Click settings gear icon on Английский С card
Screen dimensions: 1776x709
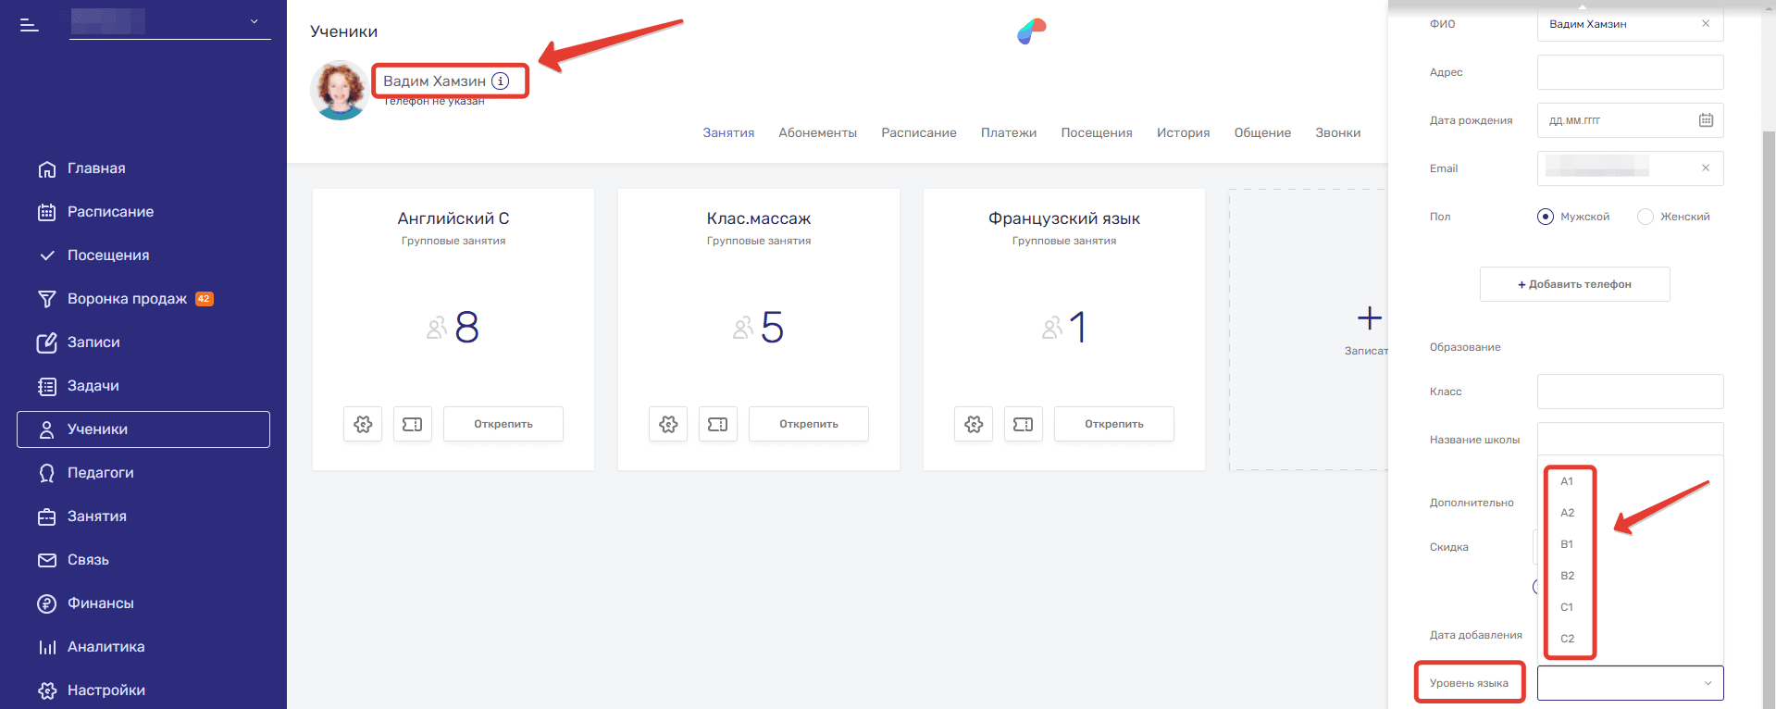tap(363, 424)
